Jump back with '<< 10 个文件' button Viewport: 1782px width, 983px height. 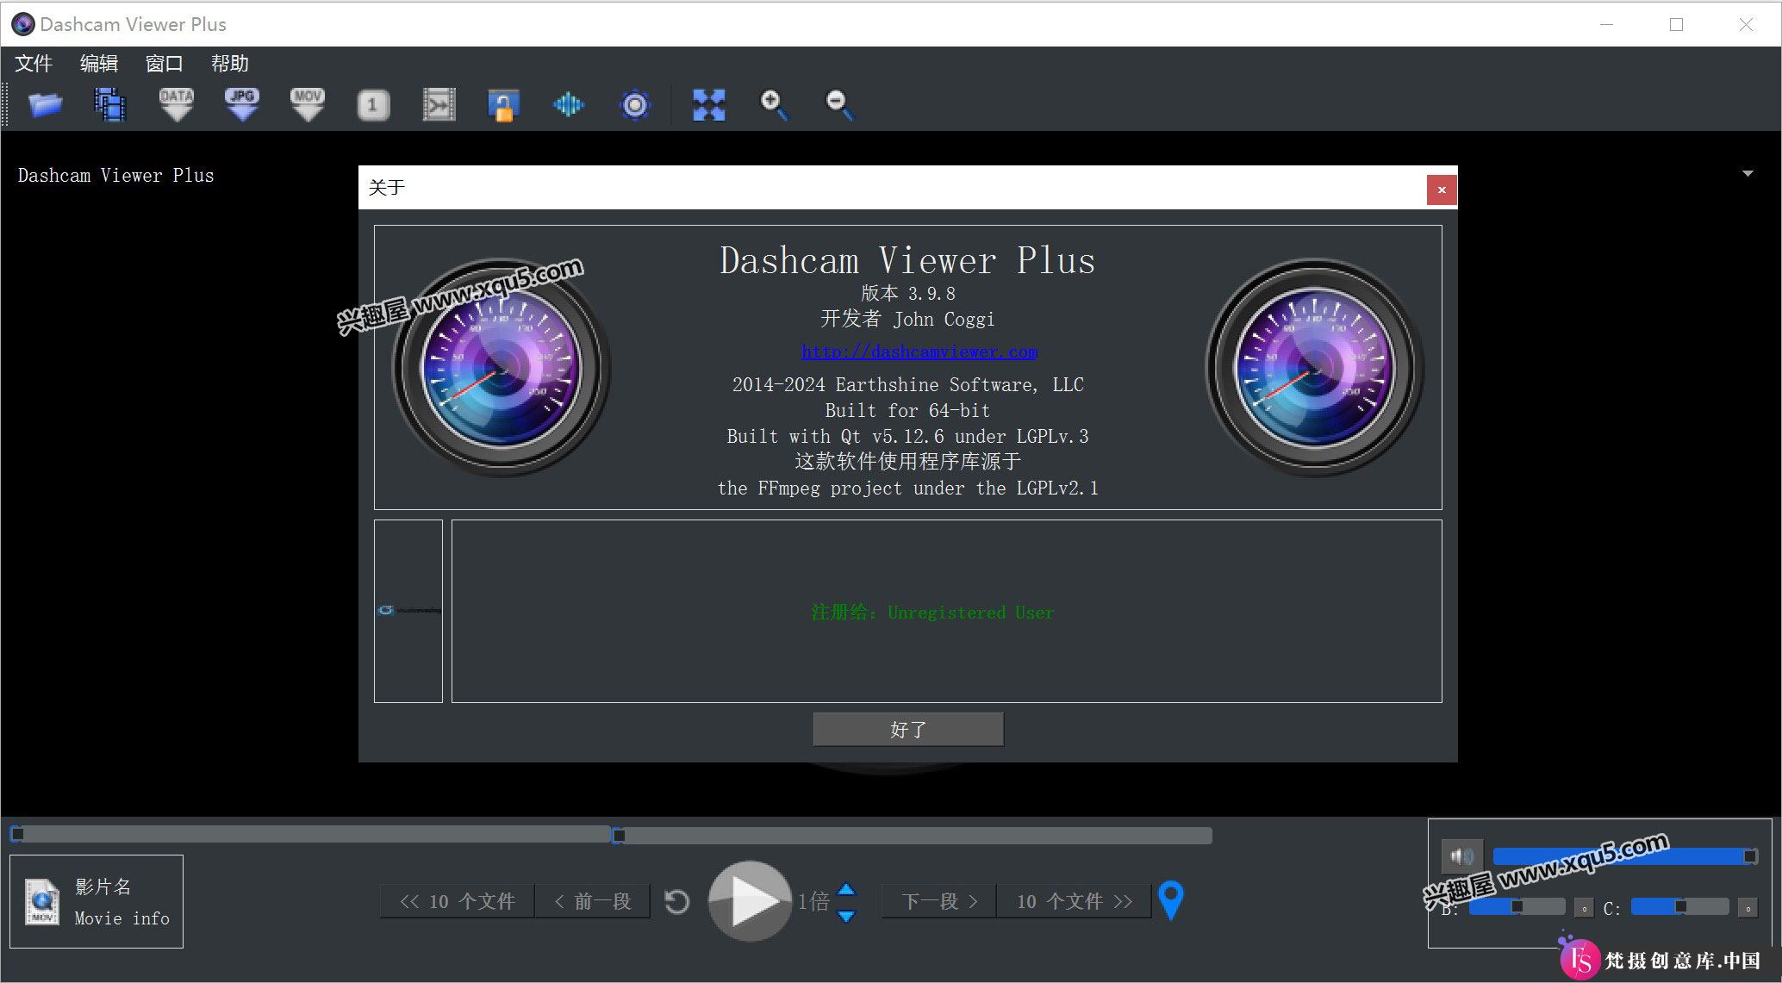coord(458,901)
